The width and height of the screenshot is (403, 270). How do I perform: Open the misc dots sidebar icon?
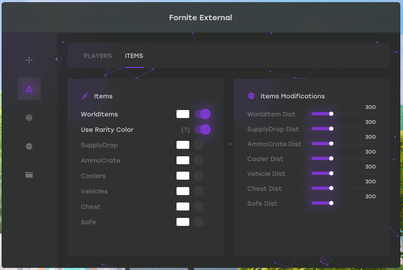click(29, 147)
